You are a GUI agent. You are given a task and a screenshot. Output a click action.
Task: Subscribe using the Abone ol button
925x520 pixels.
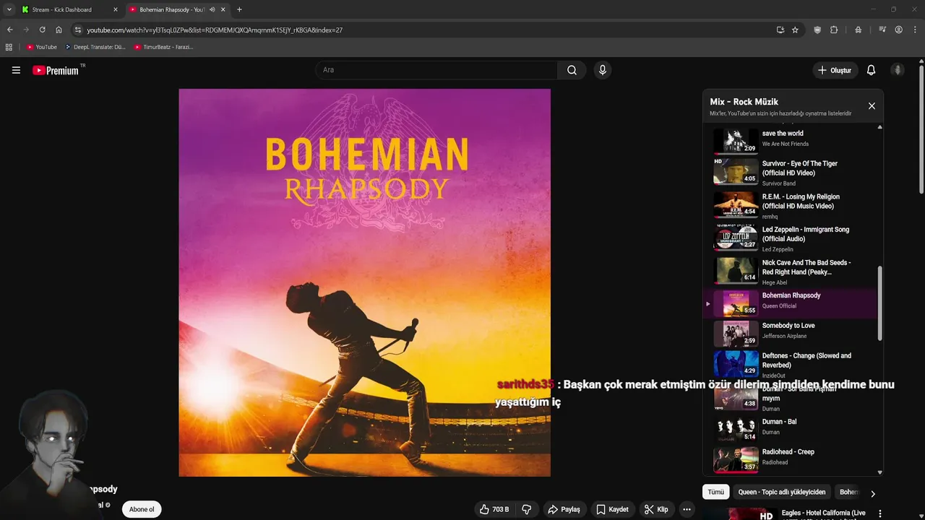click(x=142, y=509)
